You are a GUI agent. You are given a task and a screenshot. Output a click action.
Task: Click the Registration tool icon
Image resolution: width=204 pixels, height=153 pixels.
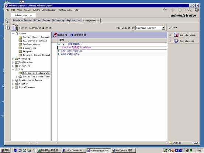pyautogui.click(x=176, y=41)
